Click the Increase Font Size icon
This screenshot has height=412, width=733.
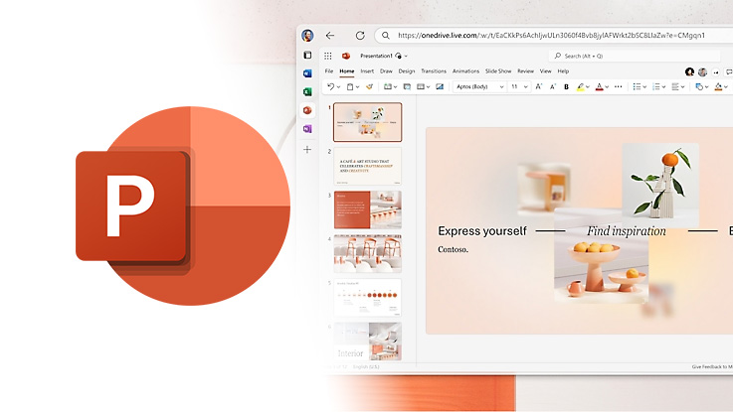pyautogui.click(x=538, y=86)
